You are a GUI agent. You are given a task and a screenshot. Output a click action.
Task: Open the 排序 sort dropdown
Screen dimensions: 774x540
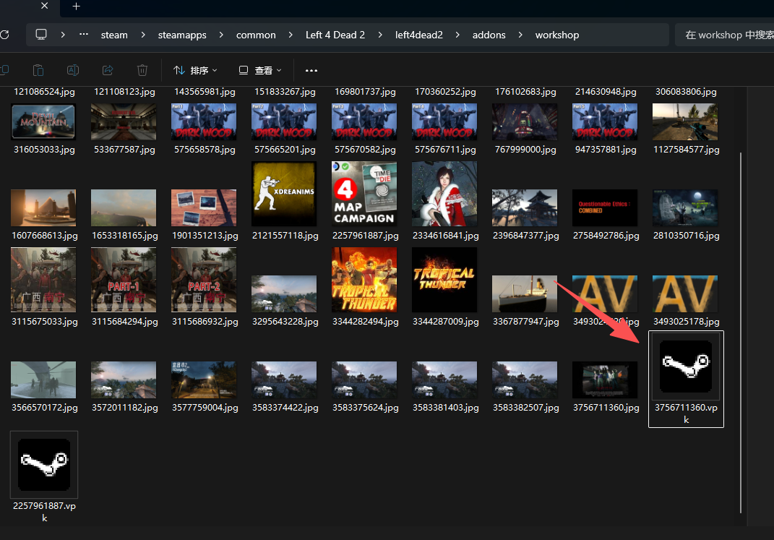click(x=195, y=71)
